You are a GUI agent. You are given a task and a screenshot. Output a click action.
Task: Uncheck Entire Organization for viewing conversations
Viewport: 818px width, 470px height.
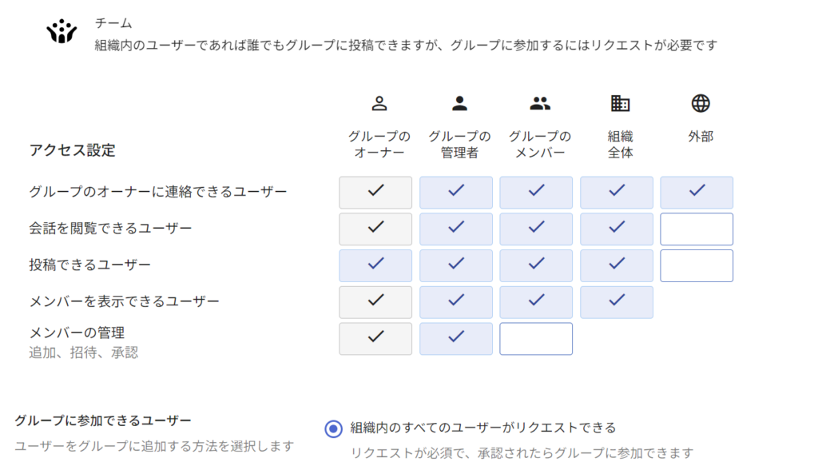616,229
